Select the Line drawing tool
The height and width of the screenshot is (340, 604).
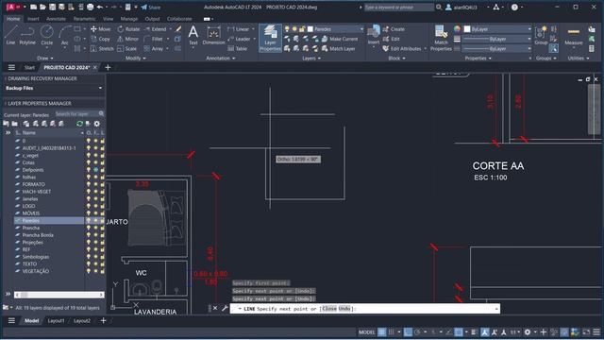(x=10, y=36)
